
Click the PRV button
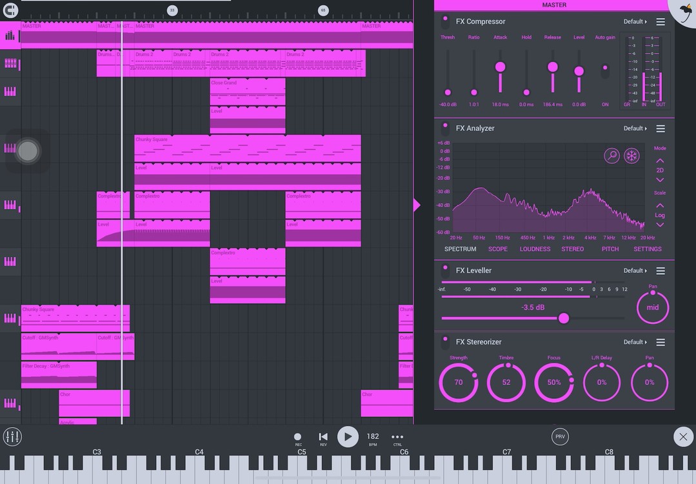(x=560, y=437)
